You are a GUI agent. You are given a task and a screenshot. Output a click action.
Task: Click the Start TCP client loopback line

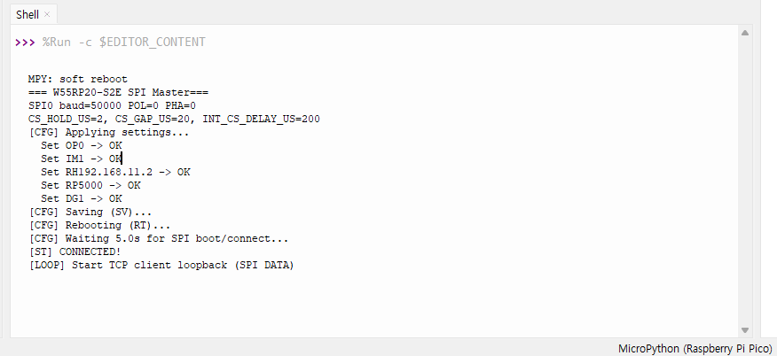pyautogui.click(x=161, y=266)
